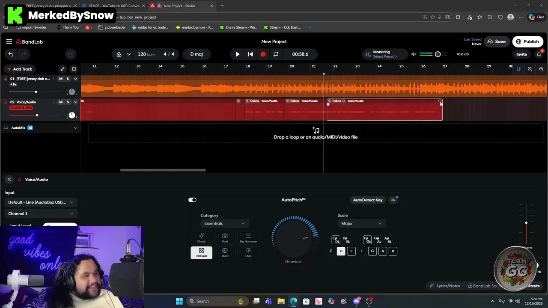
Task: Zoom in the timeline
Action: click(x=541, y=69)
